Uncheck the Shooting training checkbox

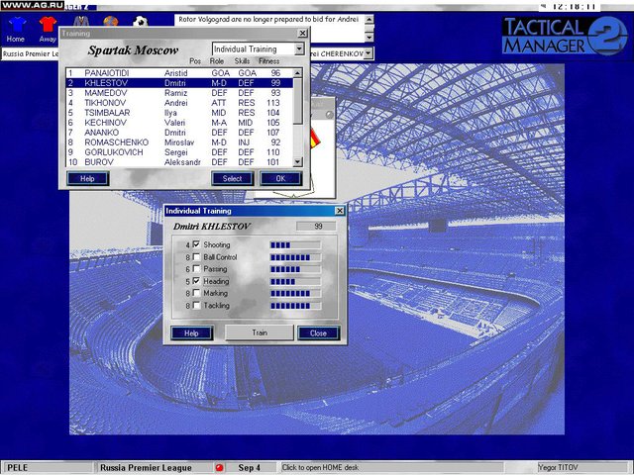pos(196,244)
